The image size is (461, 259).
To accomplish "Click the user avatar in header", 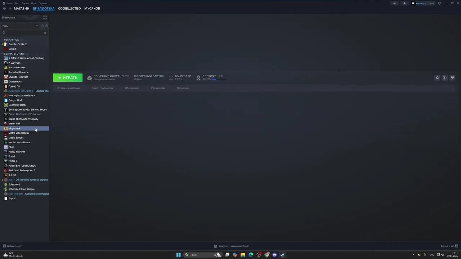I will (x=413, y=3).
